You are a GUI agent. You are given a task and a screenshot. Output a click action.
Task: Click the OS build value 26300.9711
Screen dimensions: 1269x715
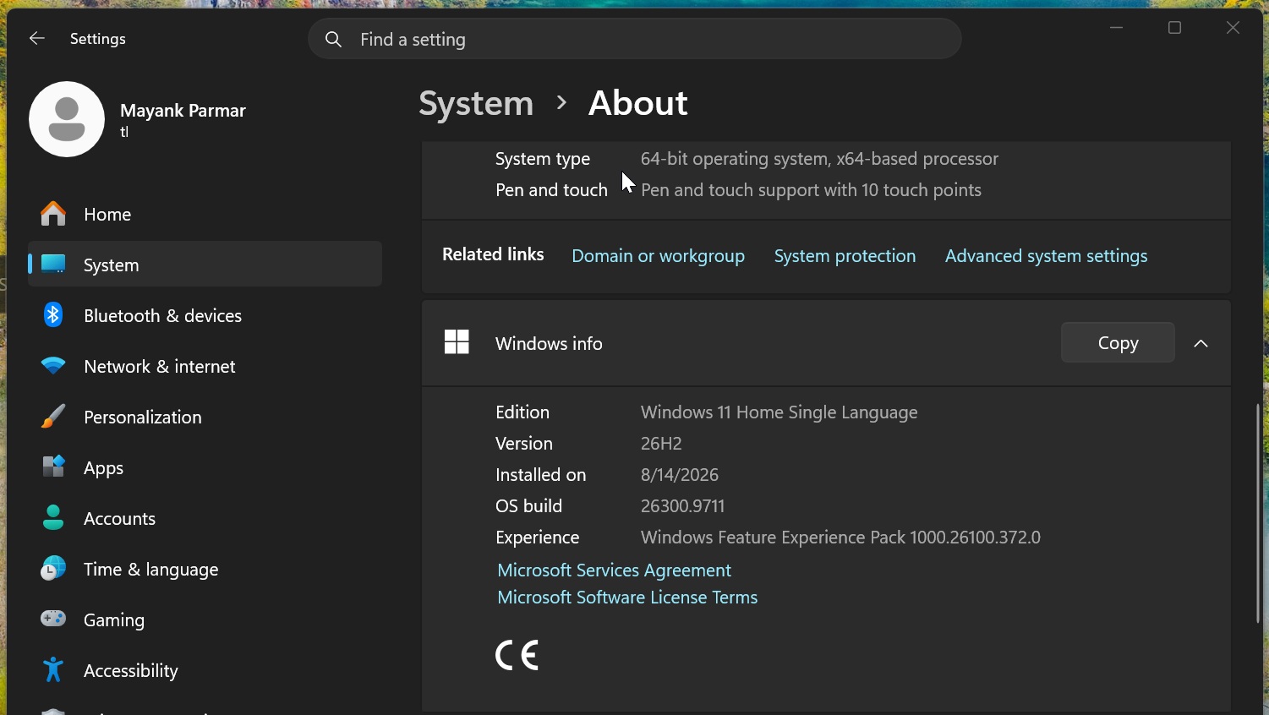tap(683, 506)
